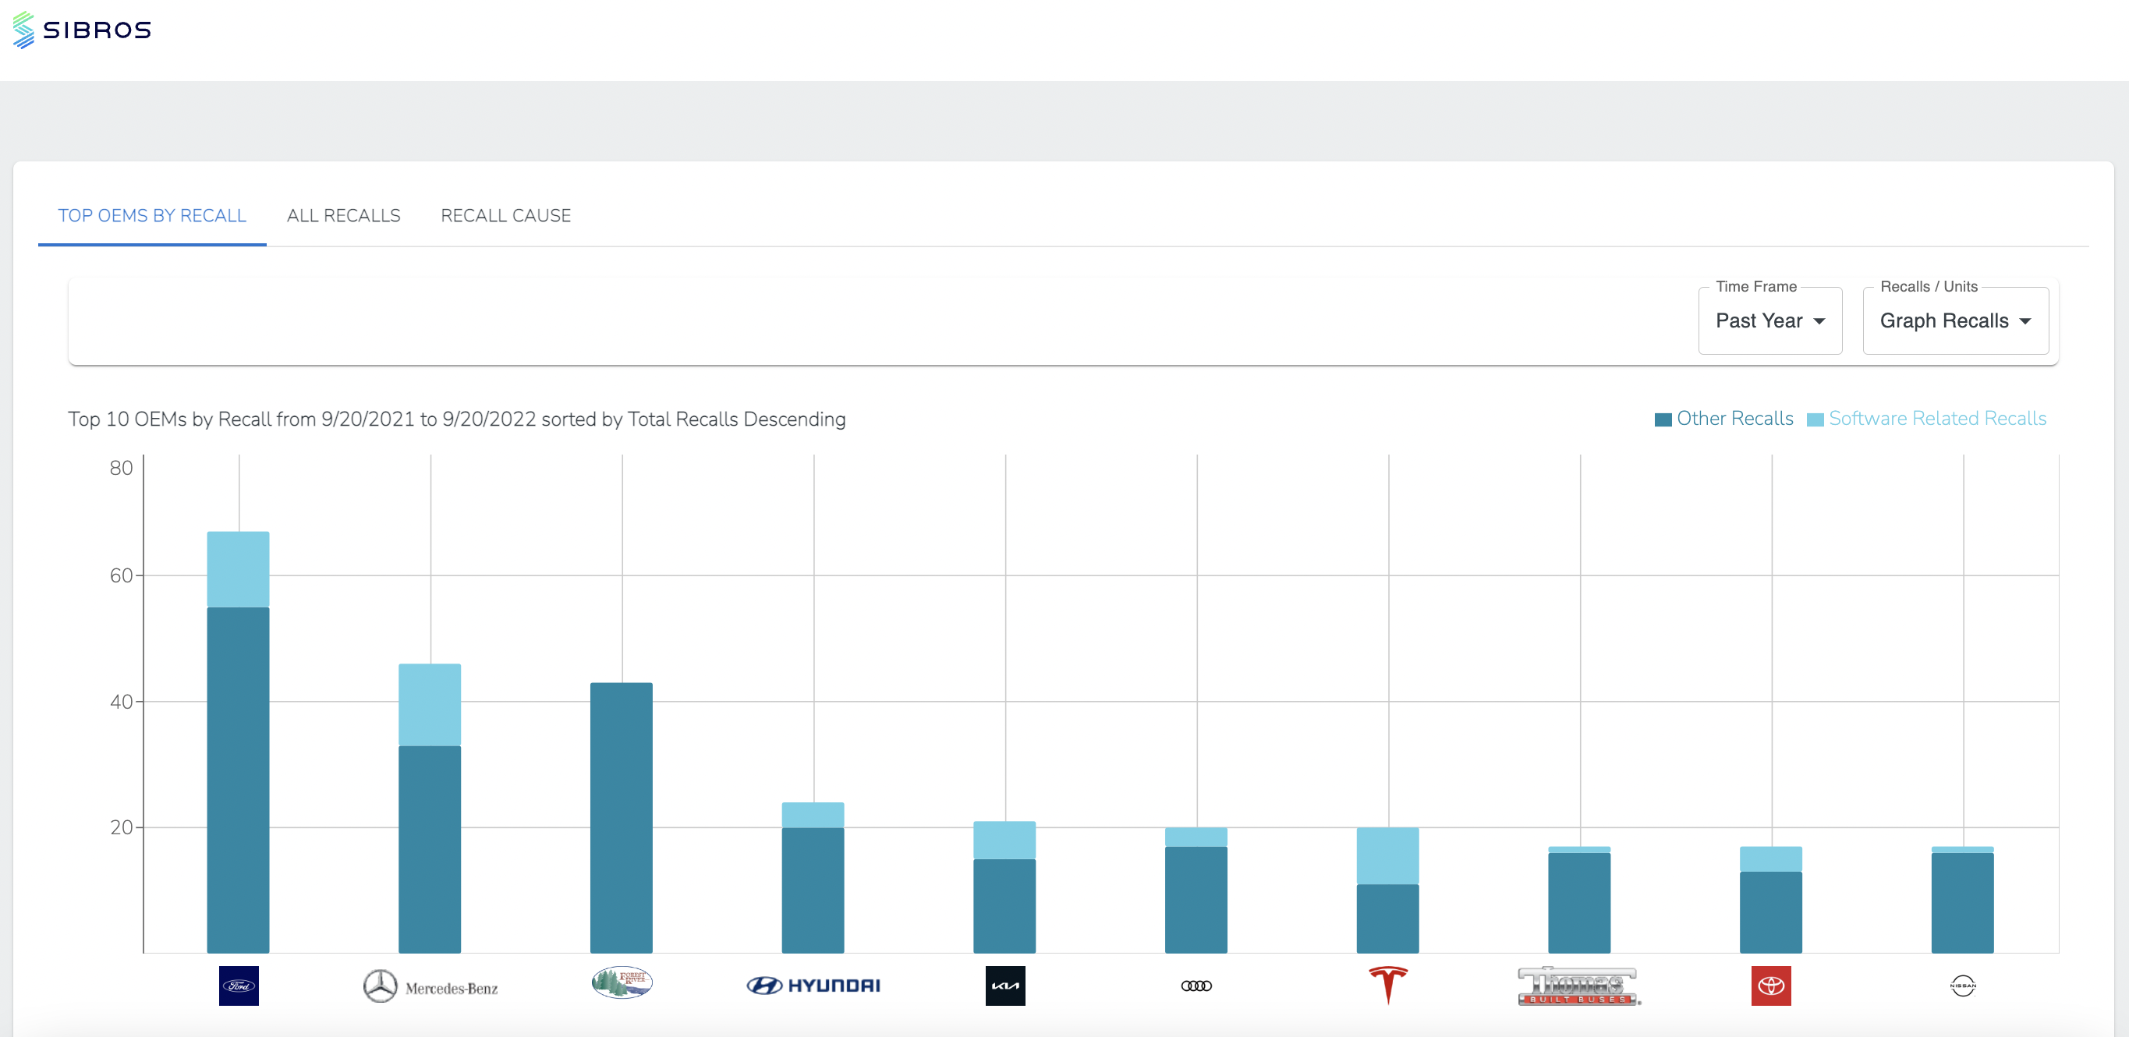This screenshot has width=2129, height=1037.
Task: Click the chart title starting 'Top 10 OEMs'
Action: point(457,419)
